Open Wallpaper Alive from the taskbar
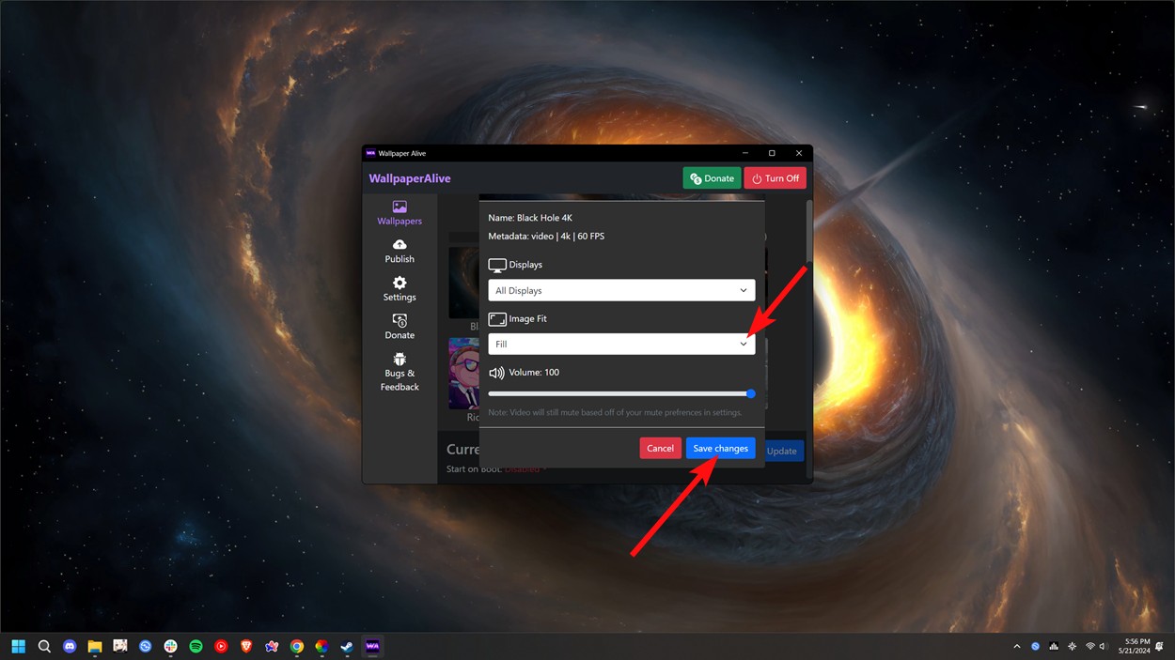This screenshot has width=1175, height=660. pos(372,646)
